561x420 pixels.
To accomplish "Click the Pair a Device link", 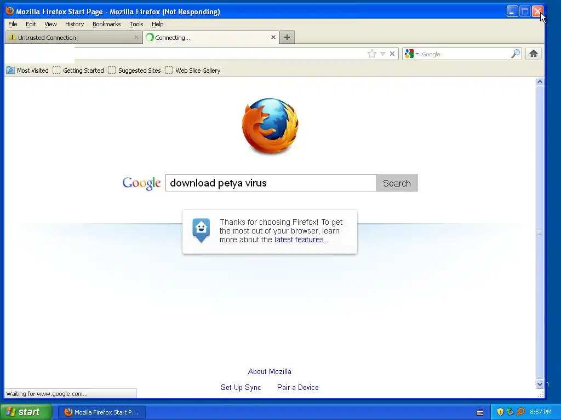I will point(297,388).
